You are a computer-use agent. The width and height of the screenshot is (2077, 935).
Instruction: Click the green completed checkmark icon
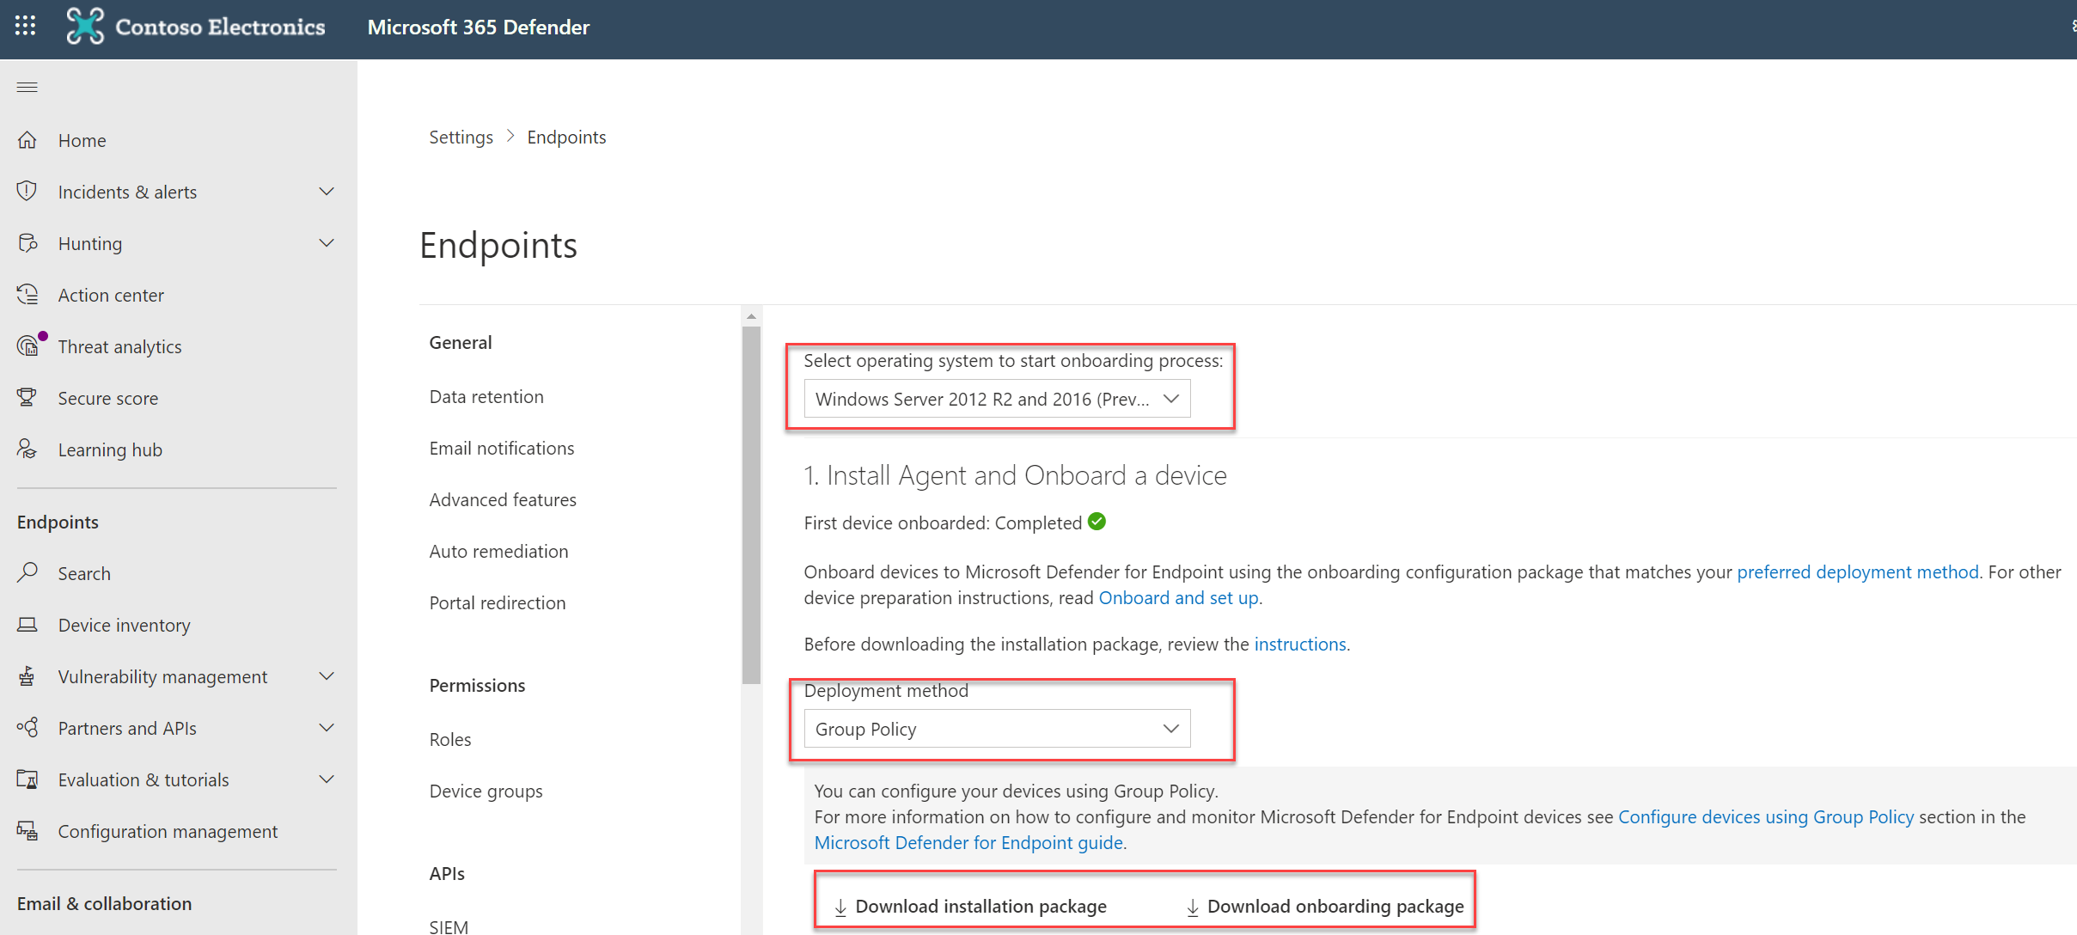point(1097,522)
